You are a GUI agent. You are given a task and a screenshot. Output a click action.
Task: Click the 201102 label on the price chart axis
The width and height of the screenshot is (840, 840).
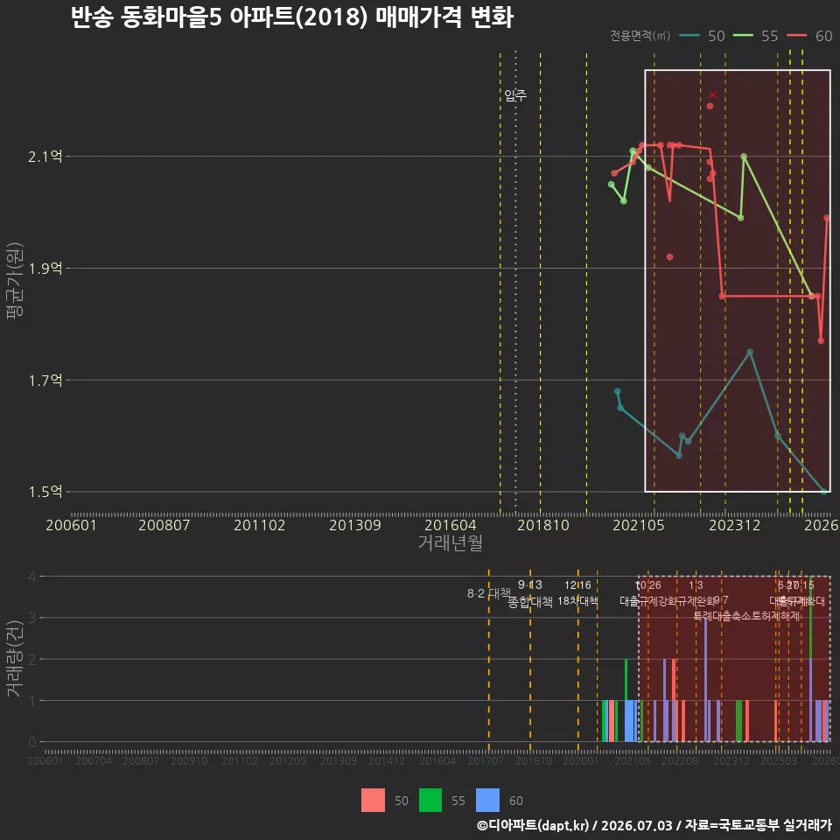[260, 525]
